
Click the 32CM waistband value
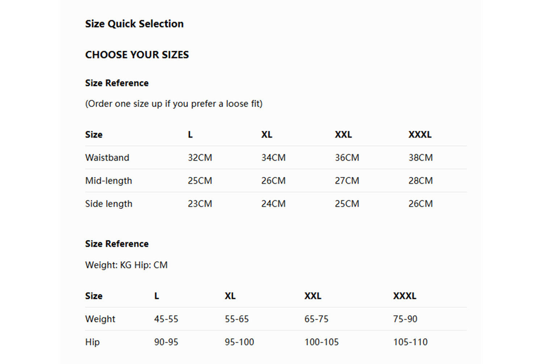(200, 158)
